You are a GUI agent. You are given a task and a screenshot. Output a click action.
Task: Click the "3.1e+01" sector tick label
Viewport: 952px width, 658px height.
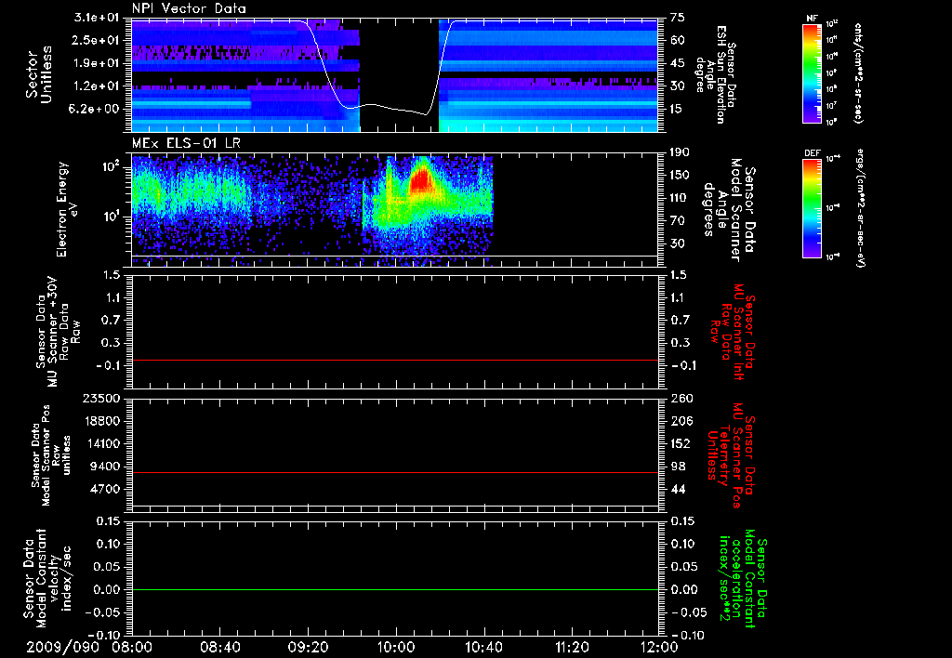[x=97, y=18]
